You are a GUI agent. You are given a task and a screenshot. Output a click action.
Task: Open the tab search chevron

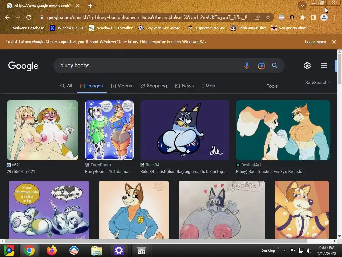point(302,6)
